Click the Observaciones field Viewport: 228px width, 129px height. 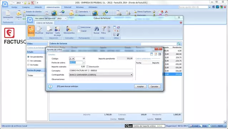tap(101, 79)
